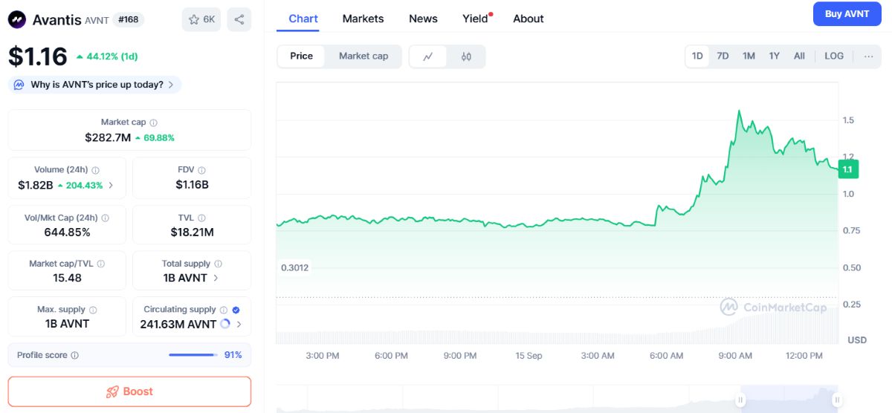The height and width of the screenshot is (413, 892).
Task: Select the 1Y time range
Action: pyautogui.click(x=774, y=56)
